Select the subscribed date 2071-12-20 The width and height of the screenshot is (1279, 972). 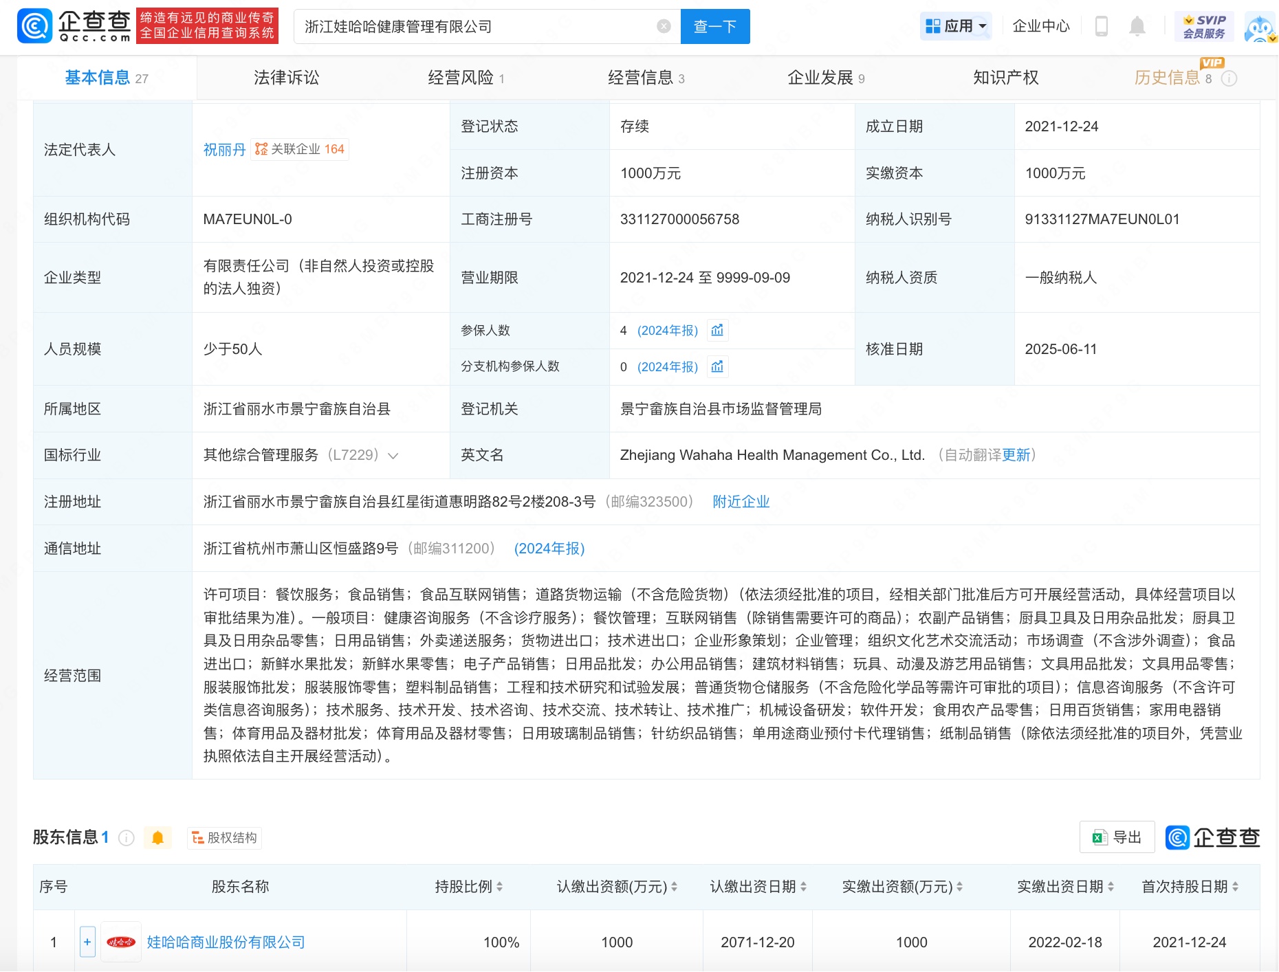(x=758, y=942)
